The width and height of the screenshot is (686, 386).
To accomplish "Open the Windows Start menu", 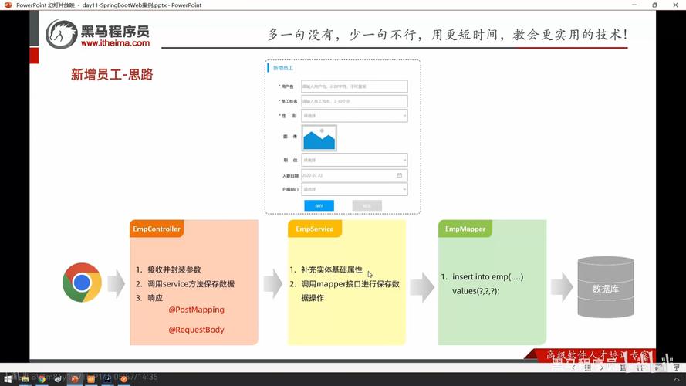I will coord(8,379).
